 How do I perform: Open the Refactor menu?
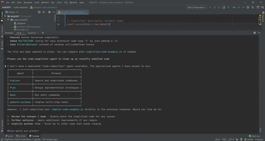point(45,2)
